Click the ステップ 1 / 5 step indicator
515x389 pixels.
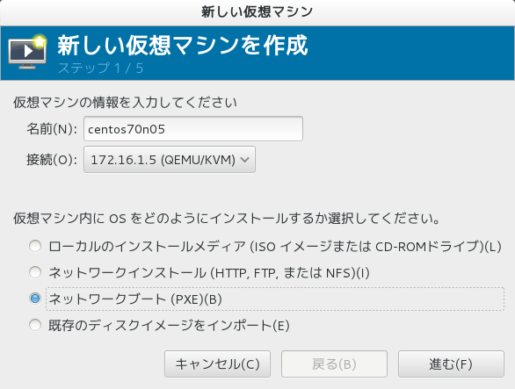point(100,68)
